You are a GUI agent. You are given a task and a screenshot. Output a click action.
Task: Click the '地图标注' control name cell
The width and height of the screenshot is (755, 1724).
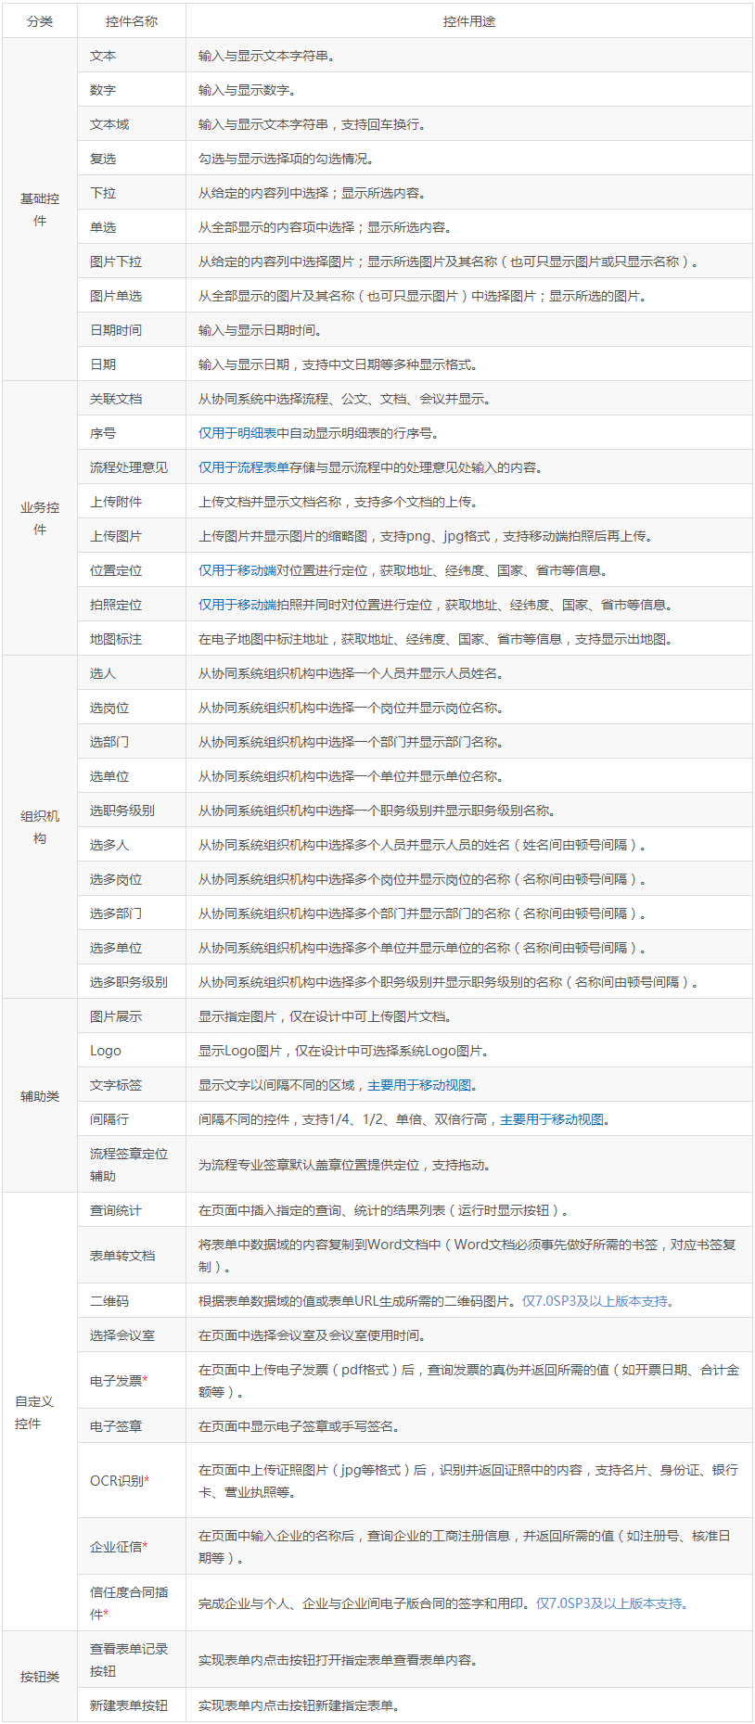click(x=132, y=639)
